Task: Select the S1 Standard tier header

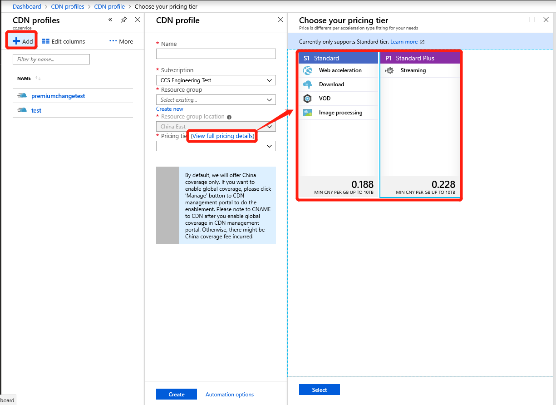Action: (339, 58)
